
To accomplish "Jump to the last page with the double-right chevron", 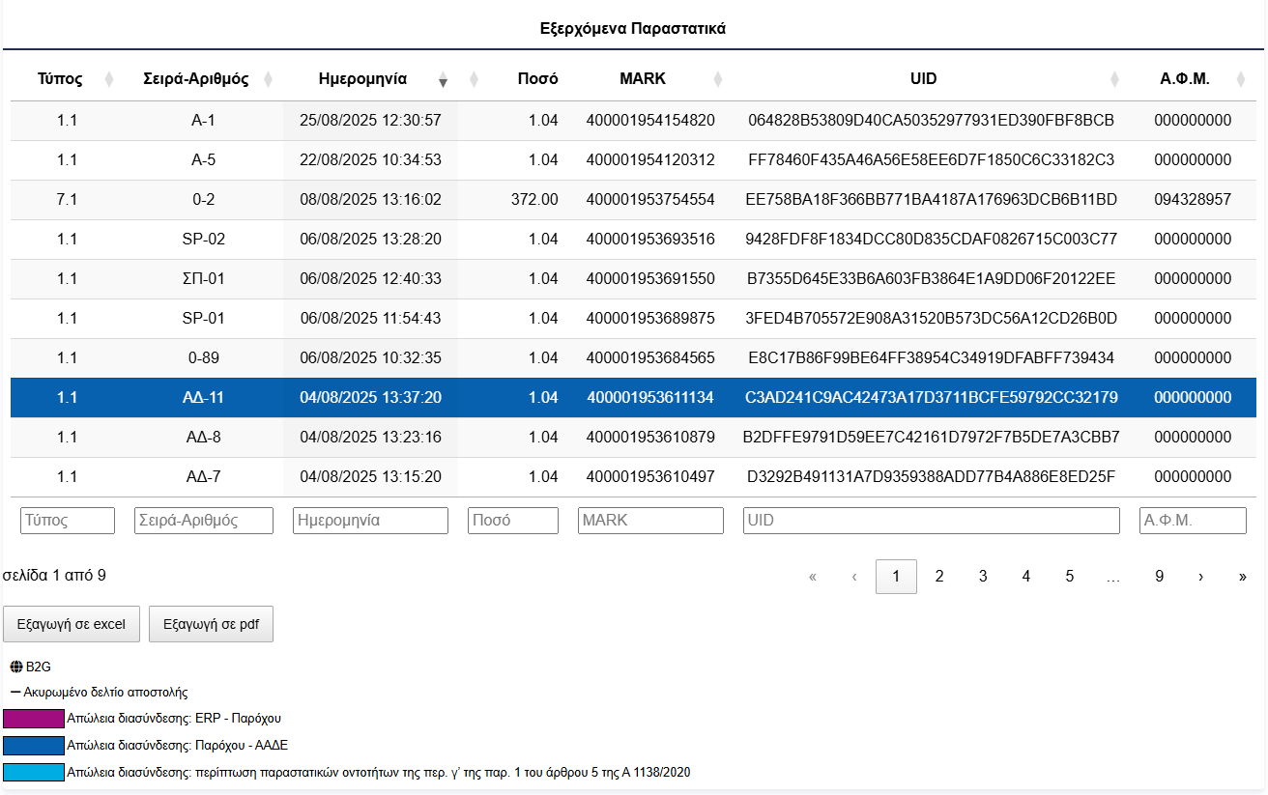I will coord(1242,576).
